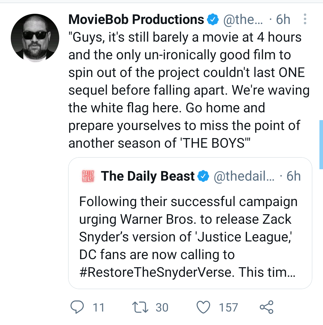
Task: Tap the truncated @the... handle
Action: (x=243, y=19)
